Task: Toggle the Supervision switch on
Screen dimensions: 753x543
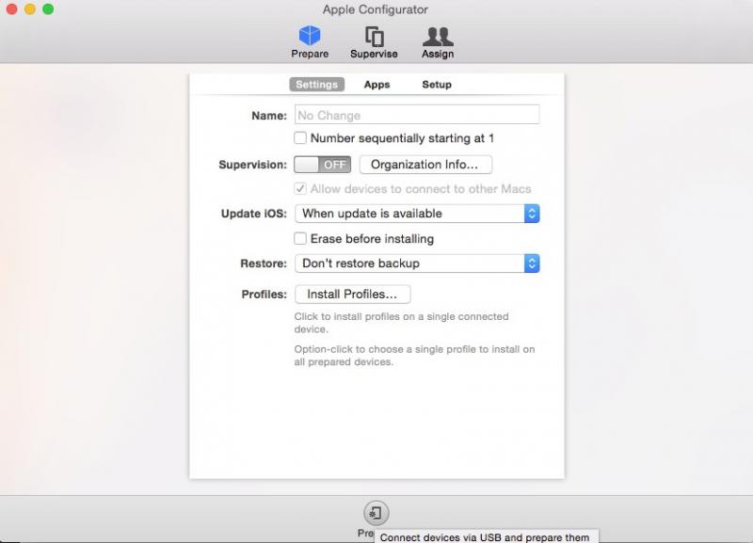Action: tap(322, 165)
